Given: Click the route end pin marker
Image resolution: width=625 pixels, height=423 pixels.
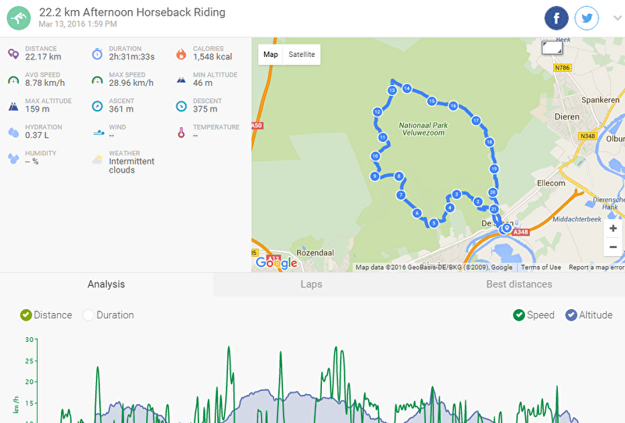Looking at the screenshot, I should (506, 228).
